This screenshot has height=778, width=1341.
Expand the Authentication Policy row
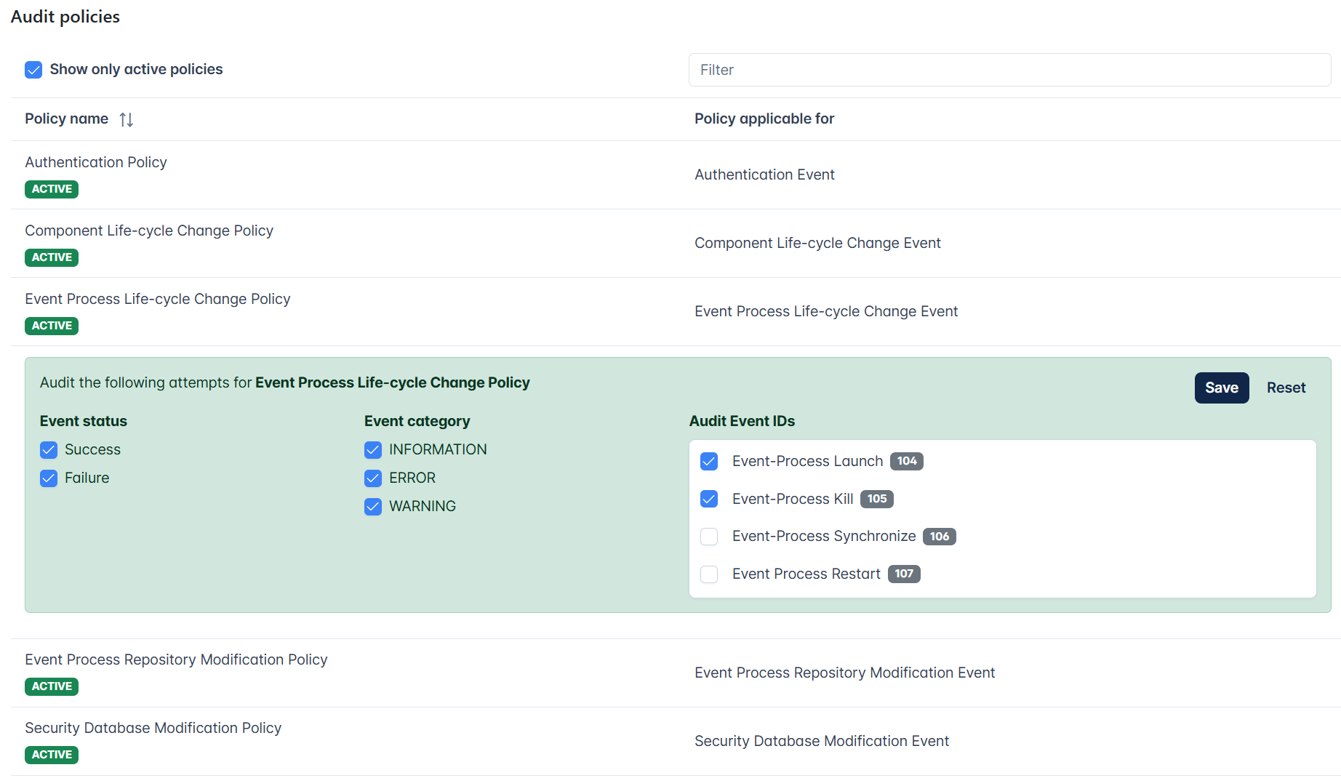pos(676,175)
